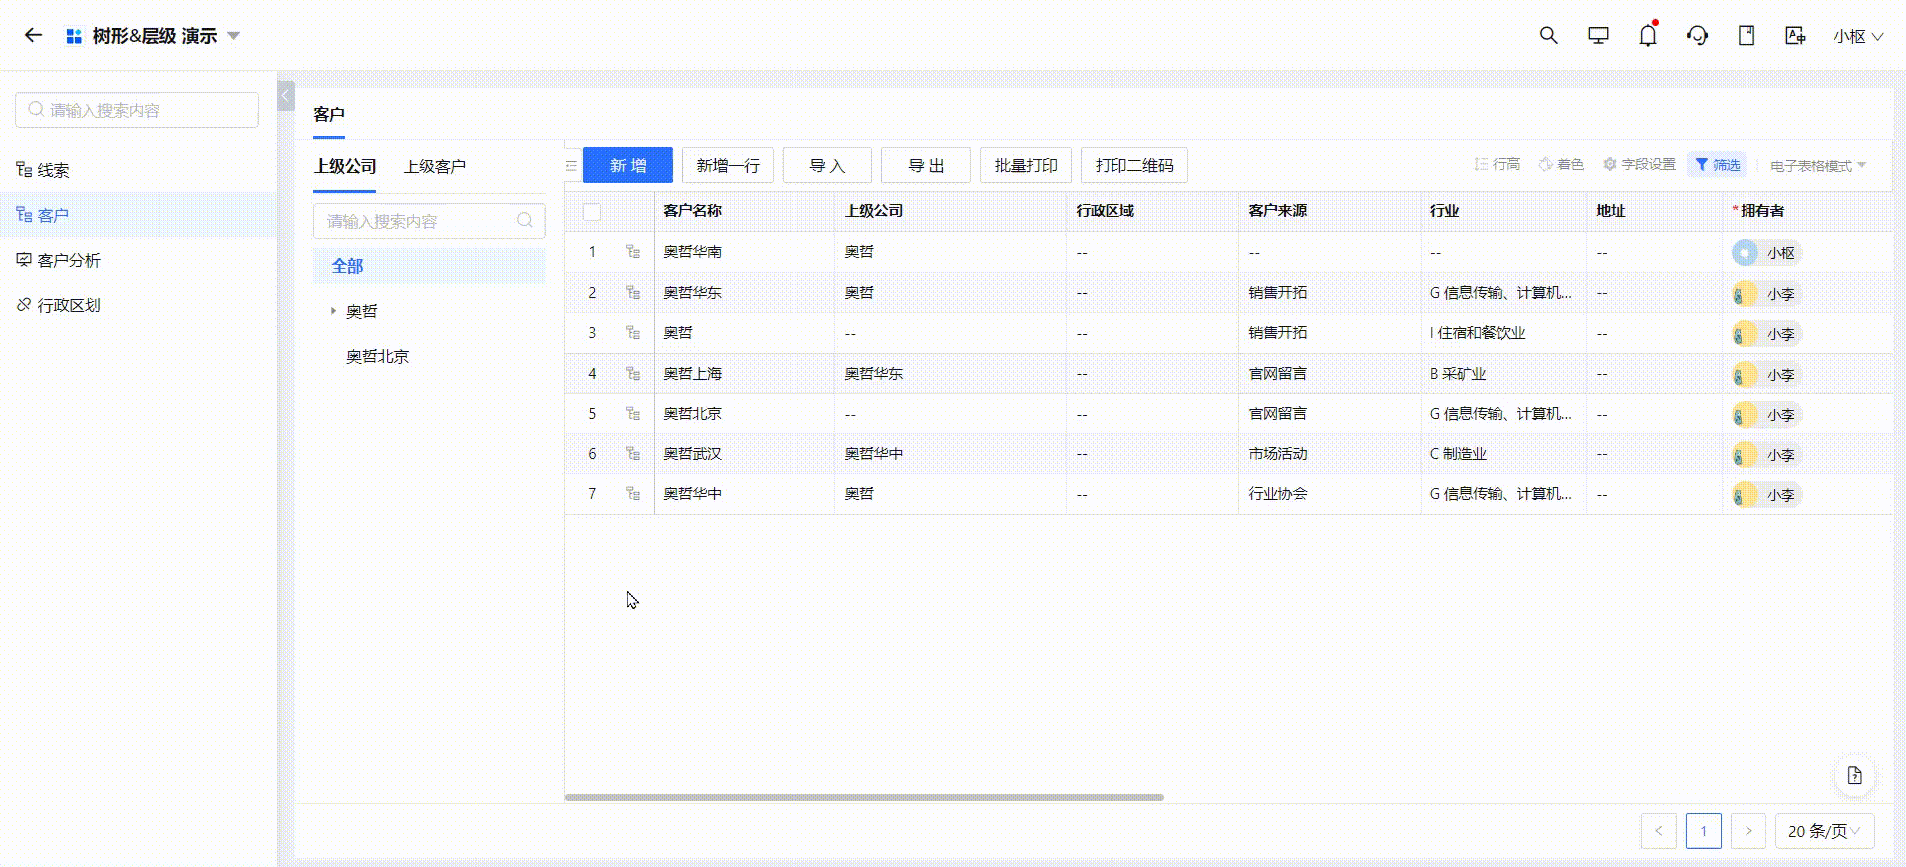The height and width of the screenshot is (867, 1906).
Task: Click the hierarchy icon in row 5 (奥哲北京)
Action: point(633,414)
